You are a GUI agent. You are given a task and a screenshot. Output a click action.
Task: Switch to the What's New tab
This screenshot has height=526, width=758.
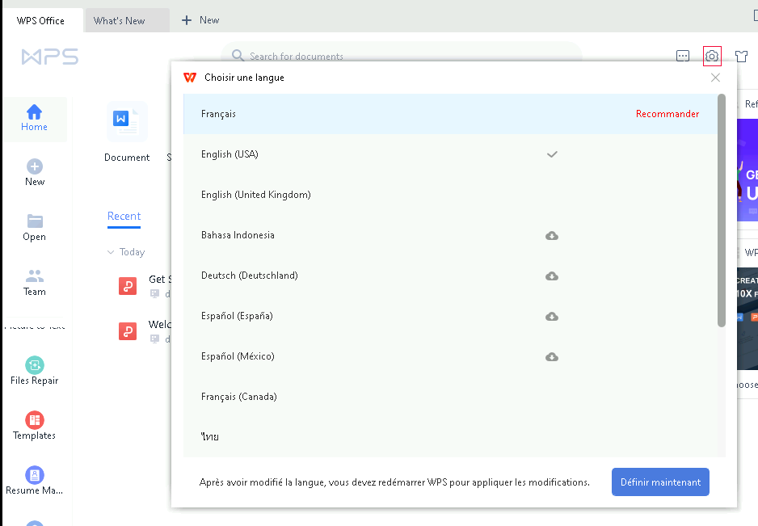[119, 20]
